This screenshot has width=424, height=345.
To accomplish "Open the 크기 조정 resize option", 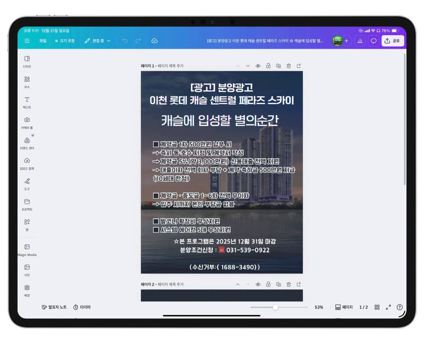I will tap(65, 40).
